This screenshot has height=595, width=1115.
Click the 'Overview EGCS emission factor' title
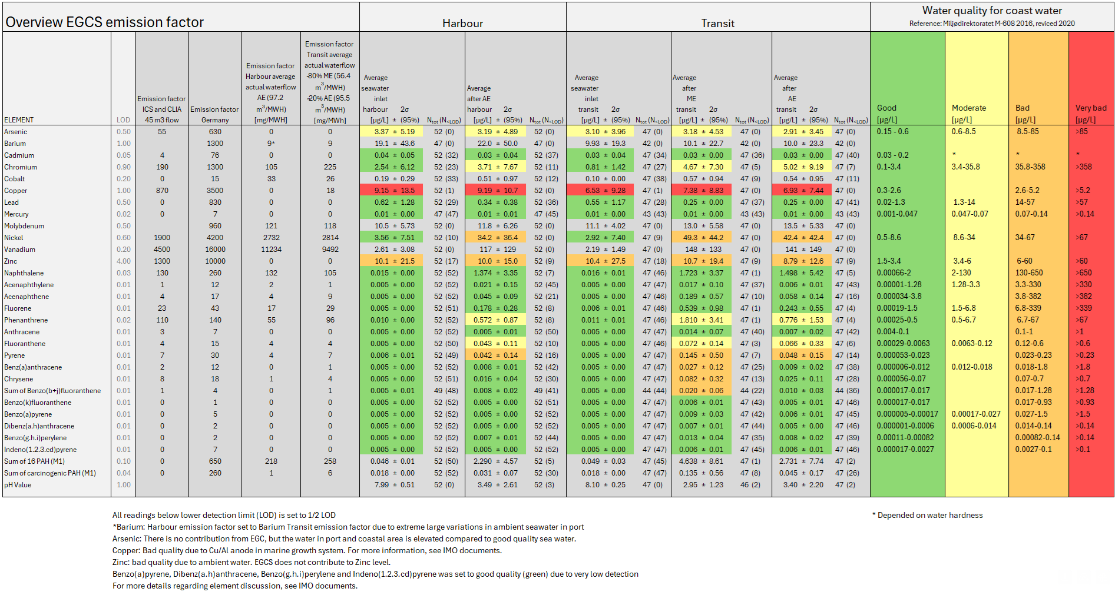(104, 22)
